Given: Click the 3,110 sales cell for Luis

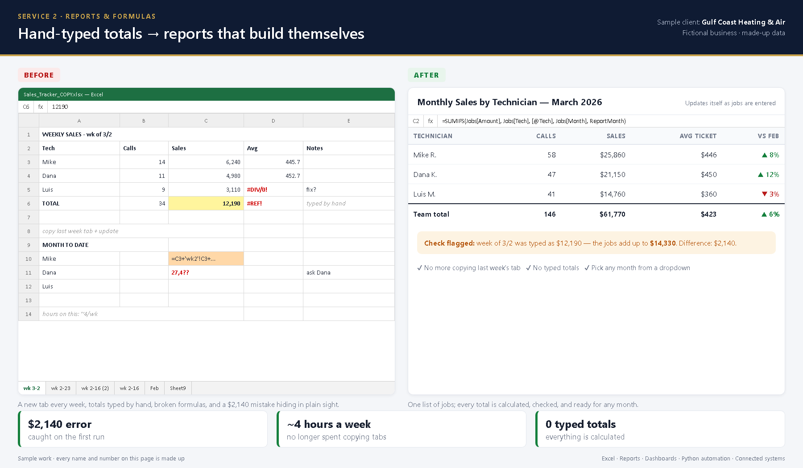Looking at the screenshot, I should point(206,190).
